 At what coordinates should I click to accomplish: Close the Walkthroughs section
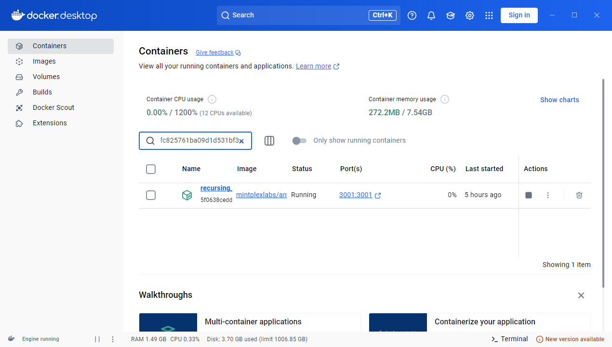pos(581,295)
